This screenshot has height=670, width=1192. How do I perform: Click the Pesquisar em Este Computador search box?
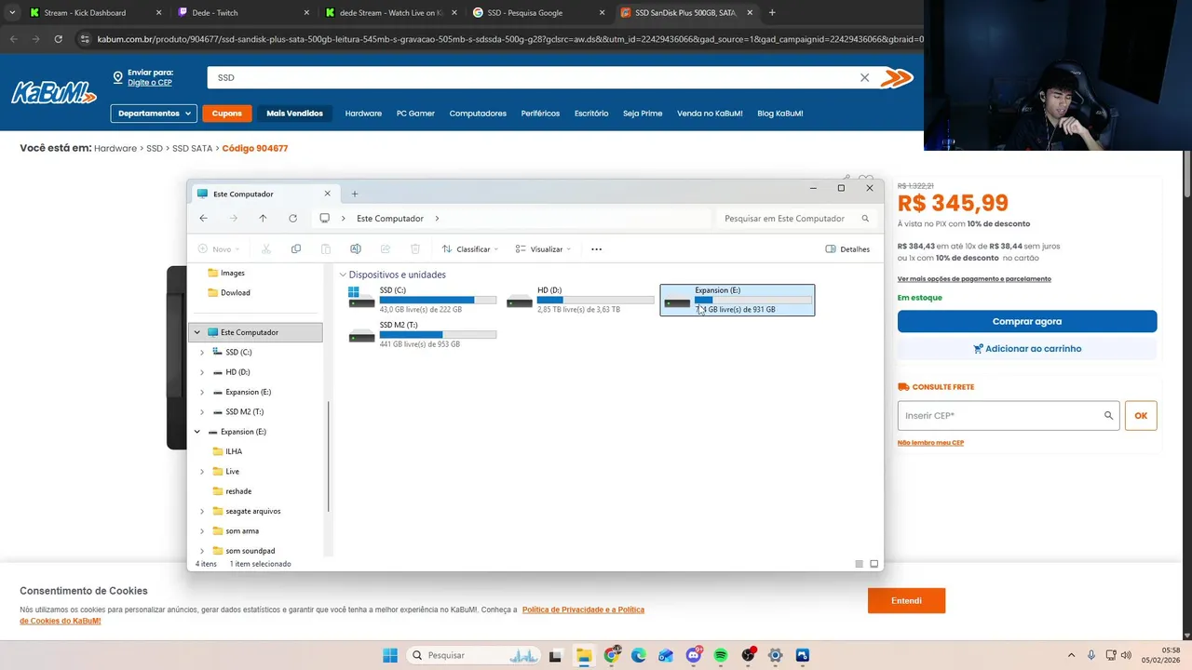point(796,219)
